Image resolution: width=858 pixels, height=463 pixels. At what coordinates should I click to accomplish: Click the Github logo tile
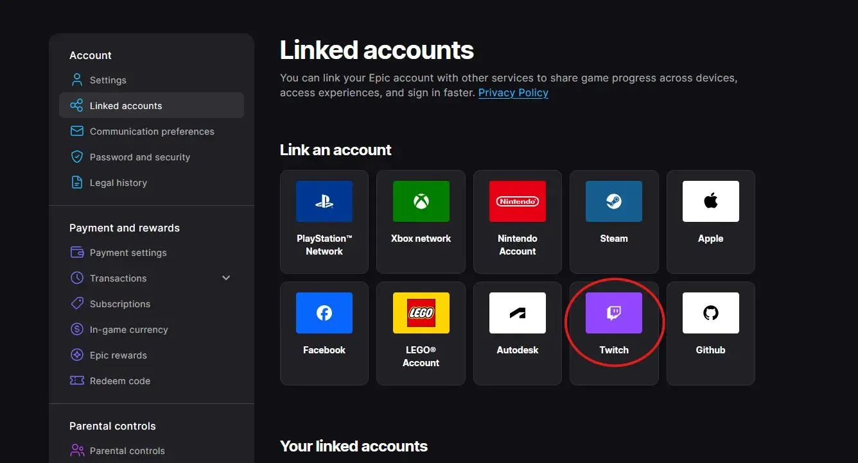coord(711,313)
